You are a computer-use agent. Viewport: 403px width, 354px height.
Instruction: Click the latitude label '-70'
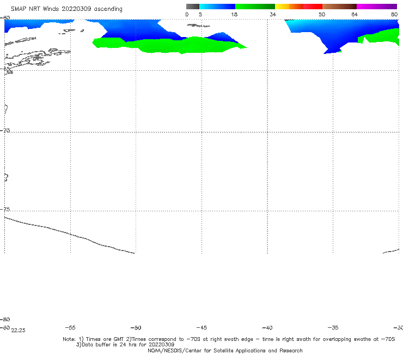(5, 131)
